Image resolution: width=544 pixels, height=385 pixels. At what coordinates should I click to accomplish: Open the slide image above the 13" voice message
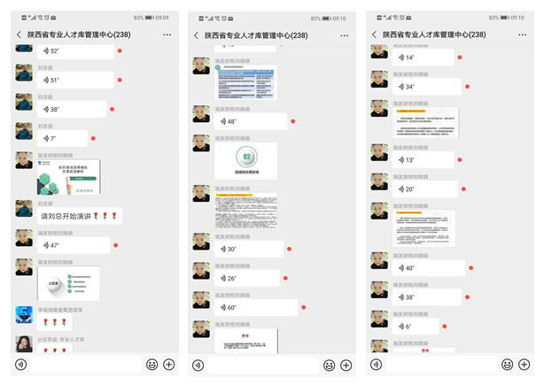coord(426,123)
